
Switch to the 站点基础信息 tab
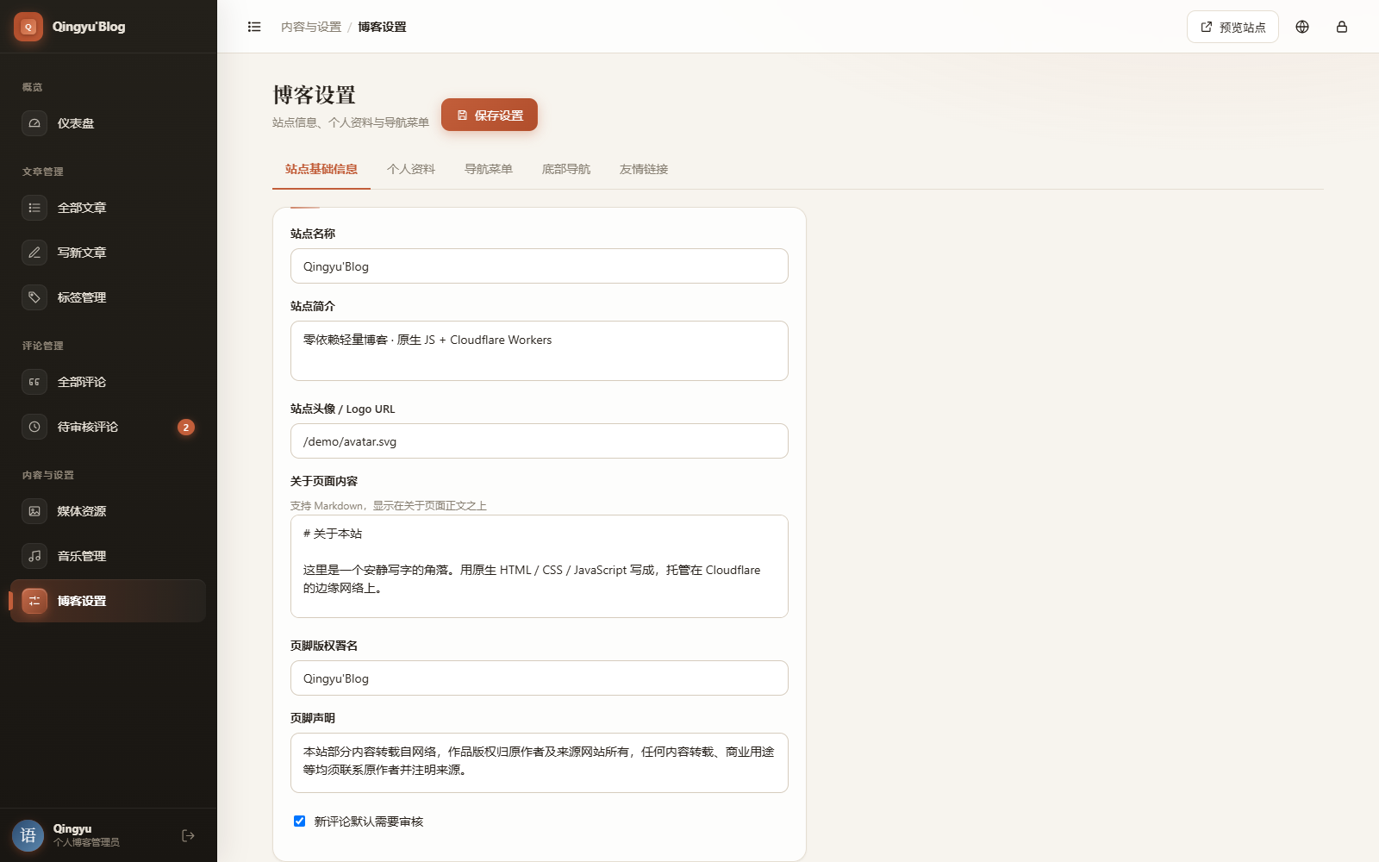coord(321,170)
